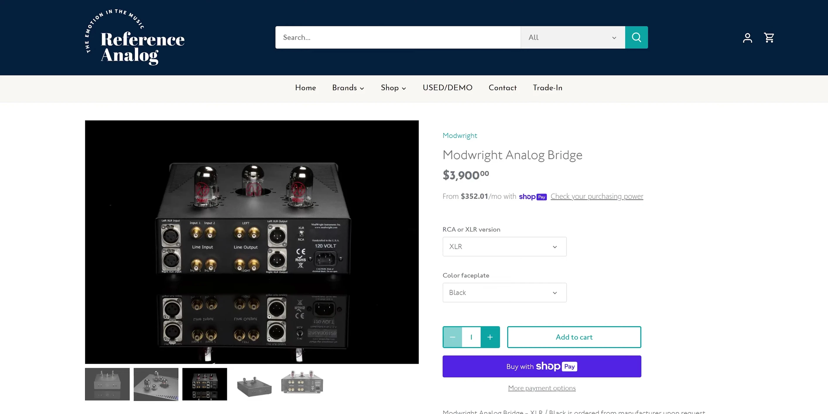Open the All category search dropdown
The image size is (828, 414).
click(x=573, y=37)
